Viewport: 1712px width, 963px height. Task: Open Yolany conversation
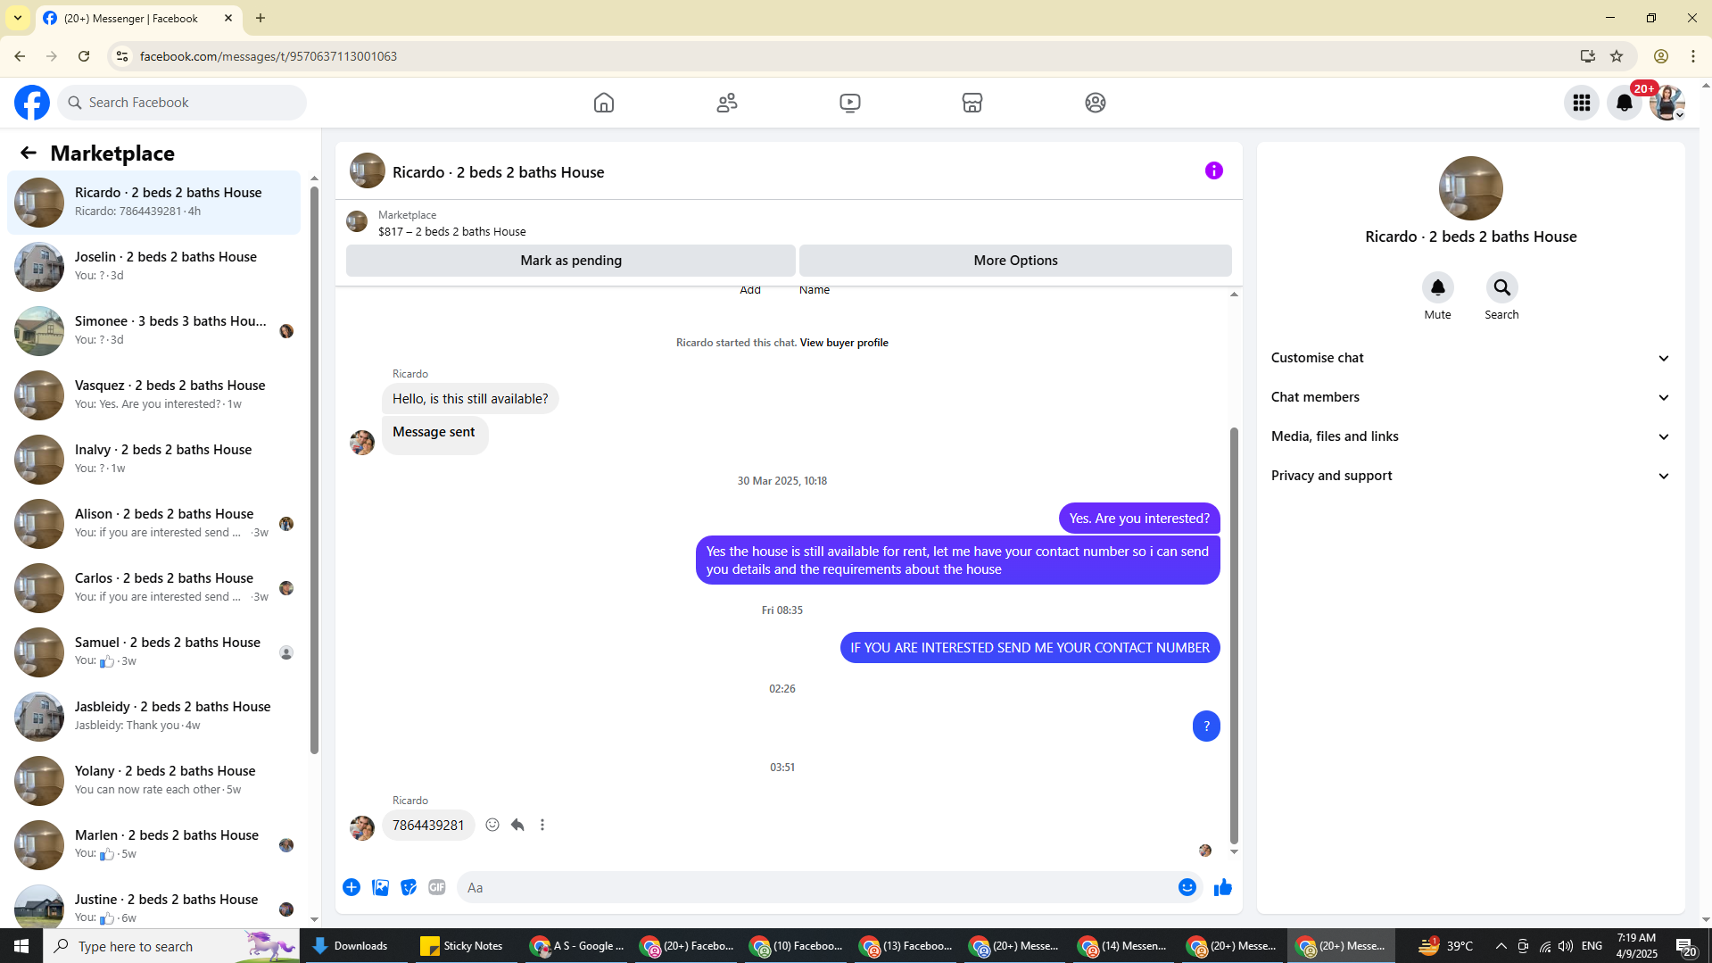153,780
